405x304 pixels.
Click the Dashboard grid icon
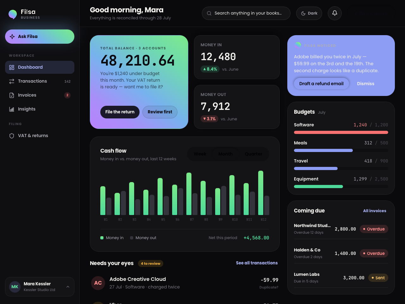[x=12, y=67]
